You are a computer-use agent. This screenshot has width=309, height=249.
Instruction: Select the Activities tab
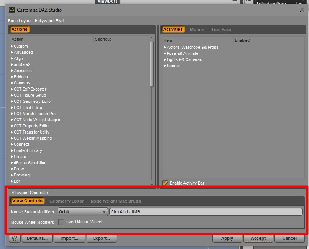(173, 29)
